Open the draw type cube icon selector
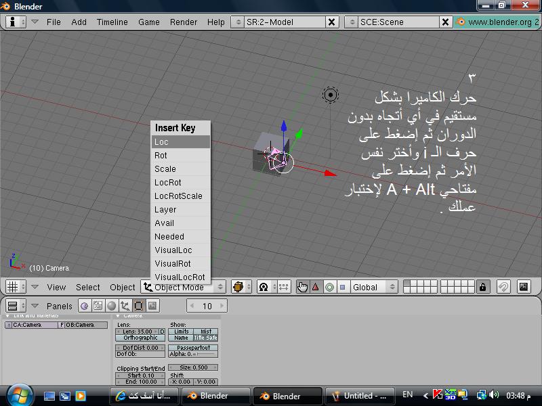The height and width of the screenshot is (406, 542). tap(241, 287)
